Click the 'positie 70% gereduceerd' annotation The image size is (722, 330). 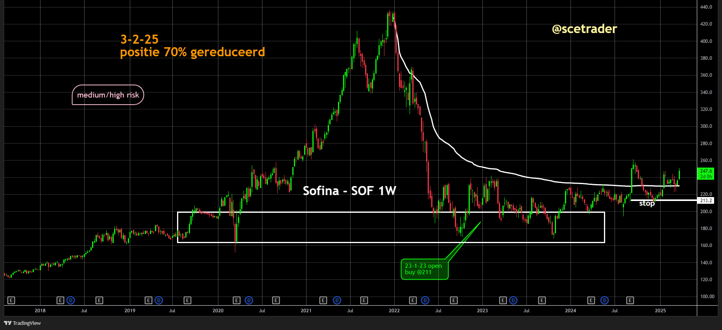point(192,52)
